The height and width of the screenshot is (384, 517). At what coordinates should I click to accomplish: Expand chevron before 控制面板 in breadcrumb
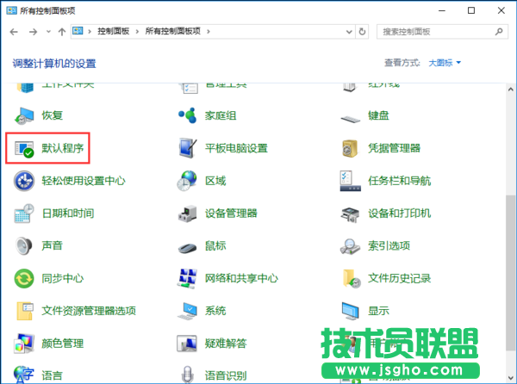pyautogui.click(x=90, y=32)
